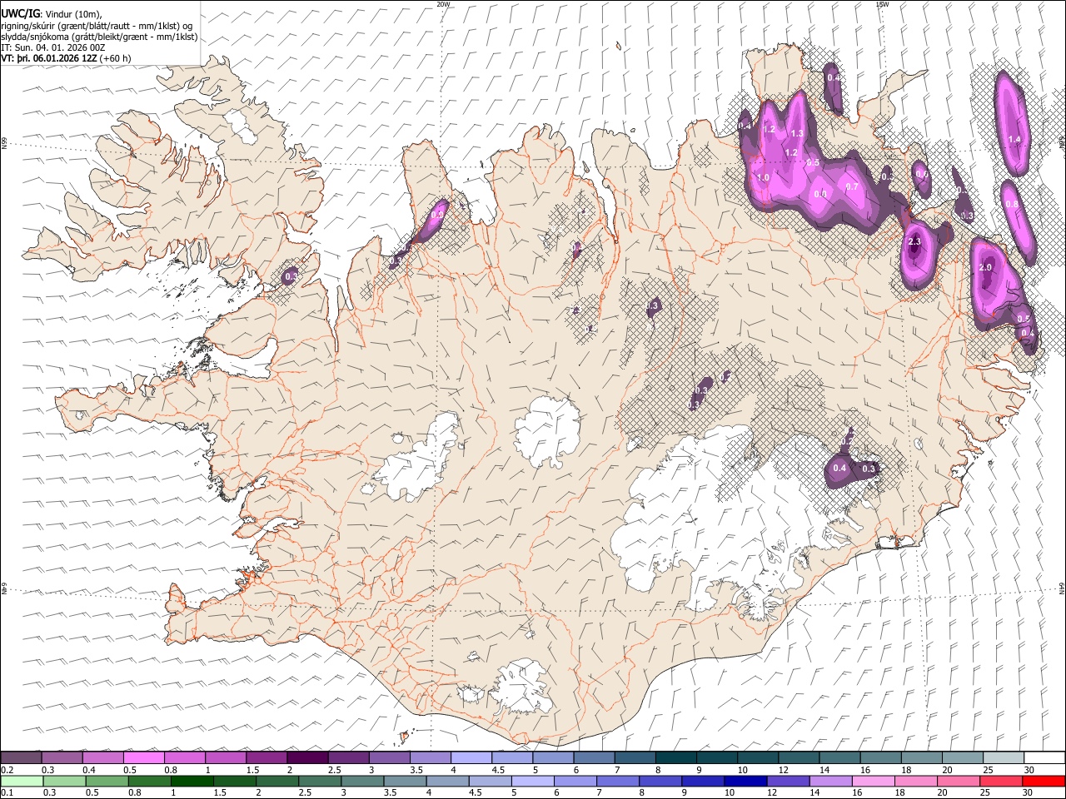
Task: Click the '15W' longitude label
Action: point(882,4)
